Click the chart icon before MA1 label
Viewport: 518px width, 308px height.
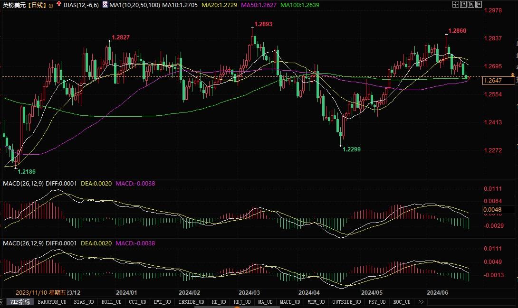105,4
